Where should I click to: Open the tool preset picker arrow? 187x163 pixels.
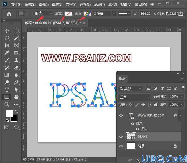[x=27, y=14]
